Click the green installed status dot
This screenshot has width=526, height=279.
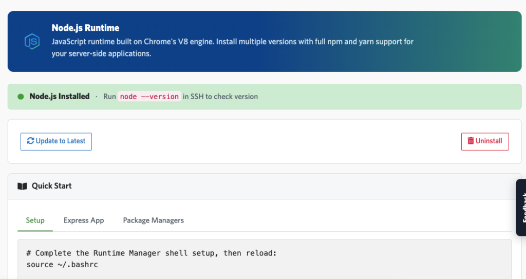pyautogui.click(x=21, y=97)
